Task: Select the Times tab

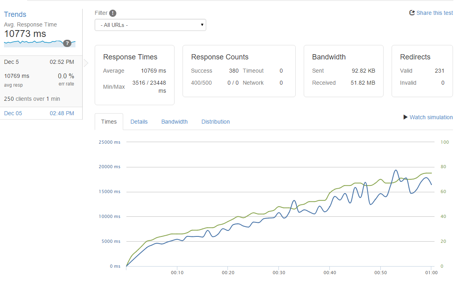Action: coord(109,122)
